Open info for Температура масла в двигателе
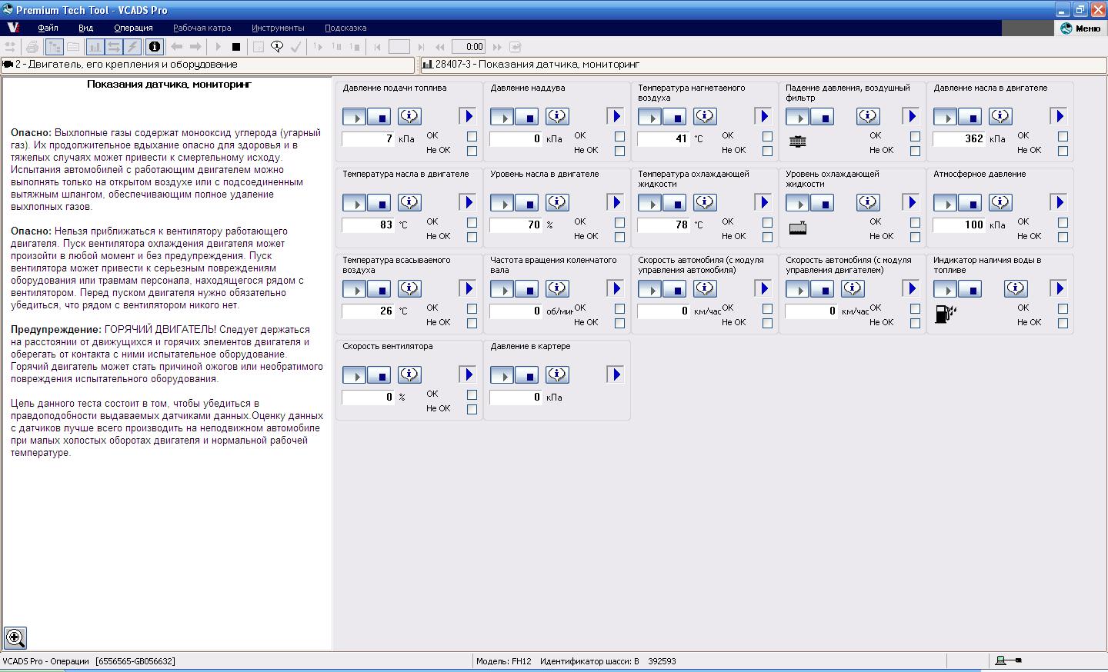Screen dimensions: 1108x672 click(x=409, y=202)
